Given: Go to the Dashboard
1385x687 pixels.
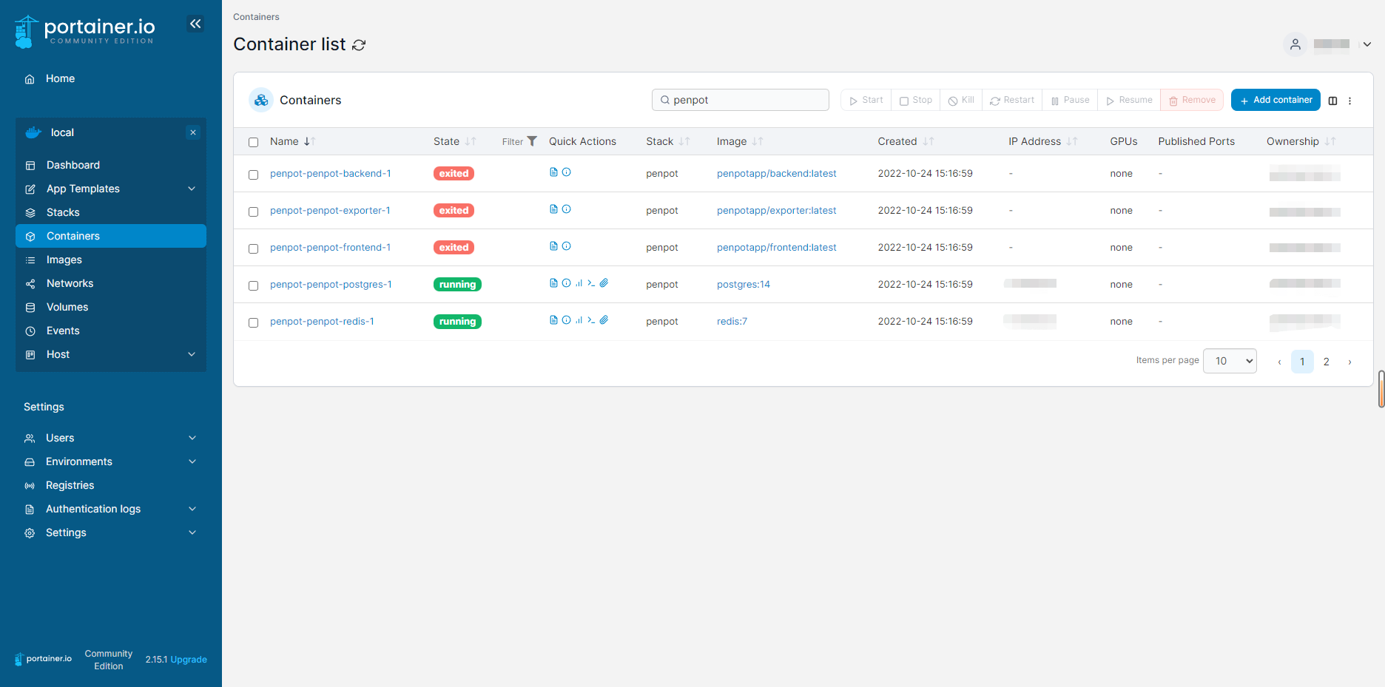Looking at the screenshot, I should pyautogui.click(x=73, y=165).
